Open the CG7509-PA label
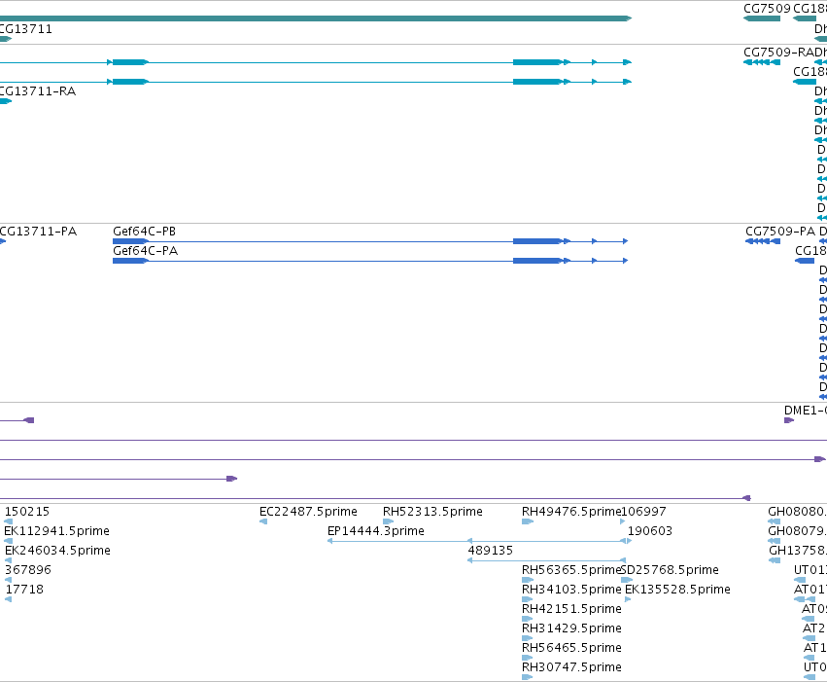This screenshot has height=682, width=827. (x=780, y=232)
